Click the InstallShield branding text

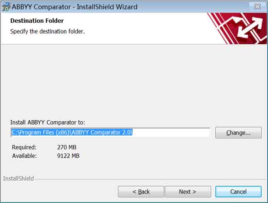[x=18, y=178]
